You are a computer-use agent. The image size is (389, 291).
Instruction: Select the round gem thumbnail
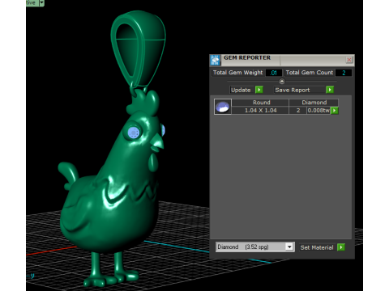point(223,107)
